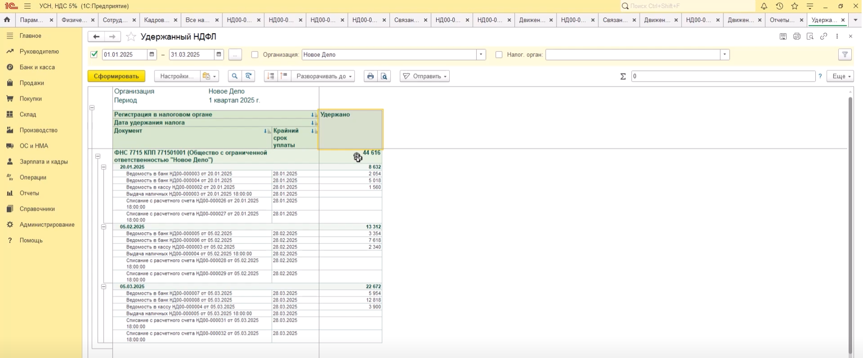This screenshot has width=863, height=358.
Task: Enable the Организация filter checkbox
Action: [255, 55]
